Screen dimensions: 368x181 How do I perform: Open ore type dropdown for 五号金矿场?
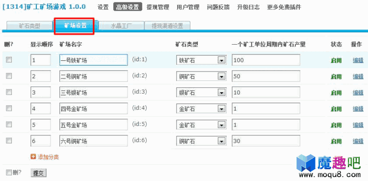(201, 125)
